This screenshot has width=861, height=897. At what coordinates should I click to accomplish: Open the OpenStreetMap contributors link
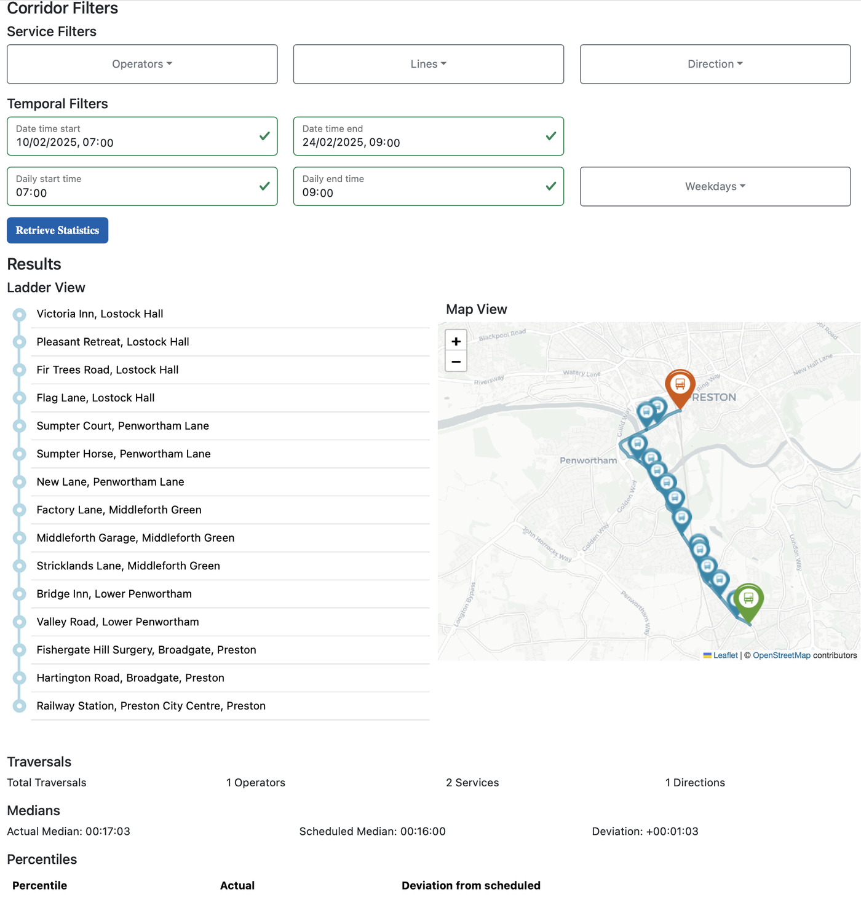pyautogui.click(x=782, y=655)
